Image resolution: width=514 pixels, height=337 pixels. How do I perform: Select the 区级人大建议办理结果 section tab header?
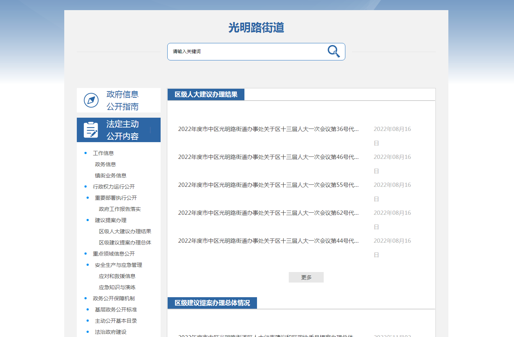[206, 95]
